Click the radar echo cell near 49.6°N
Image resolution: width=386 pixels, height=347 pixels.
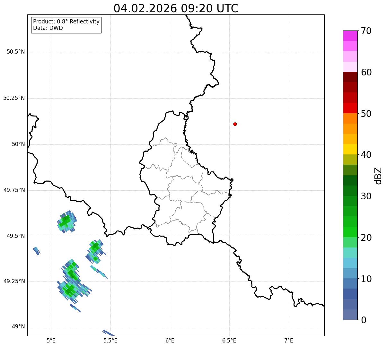67,221
